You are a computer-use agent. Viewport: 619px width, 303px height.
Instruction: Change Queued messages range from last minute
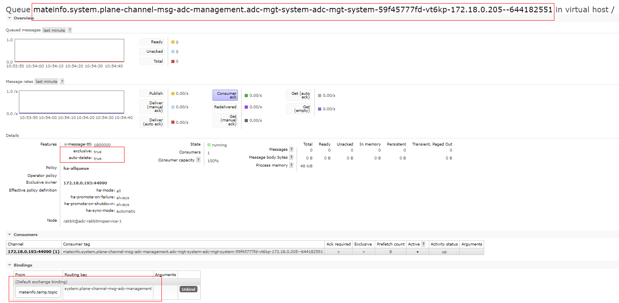(x=54, y=30)
